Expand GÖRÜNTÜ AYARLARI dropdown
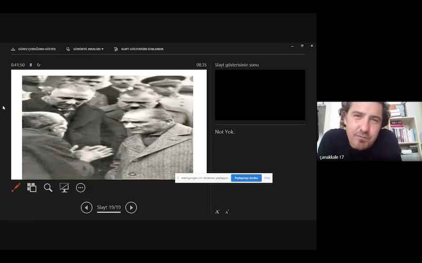The height and width of the screenshot is (263, 422). [x=84, y=49]
